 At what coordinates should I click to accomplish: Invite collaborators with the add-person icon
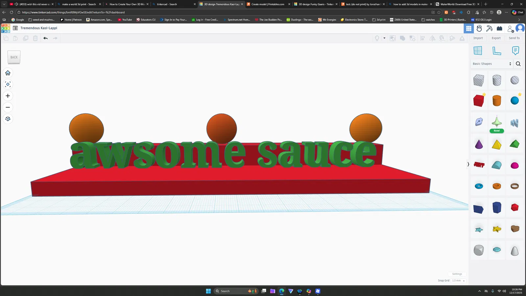(510, 29)
